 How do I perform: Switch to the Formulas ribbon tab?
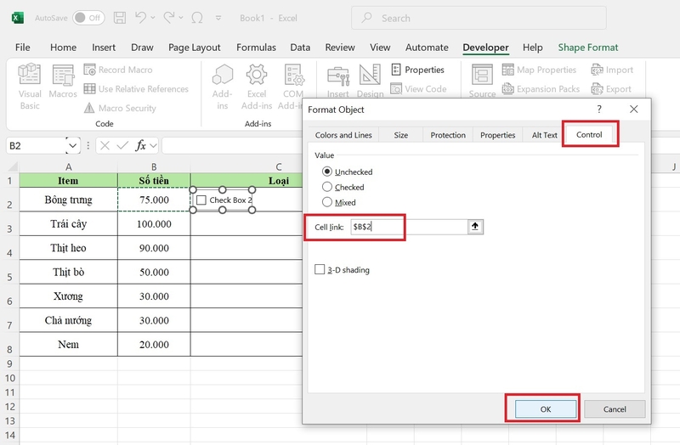[x=256, y=48]
